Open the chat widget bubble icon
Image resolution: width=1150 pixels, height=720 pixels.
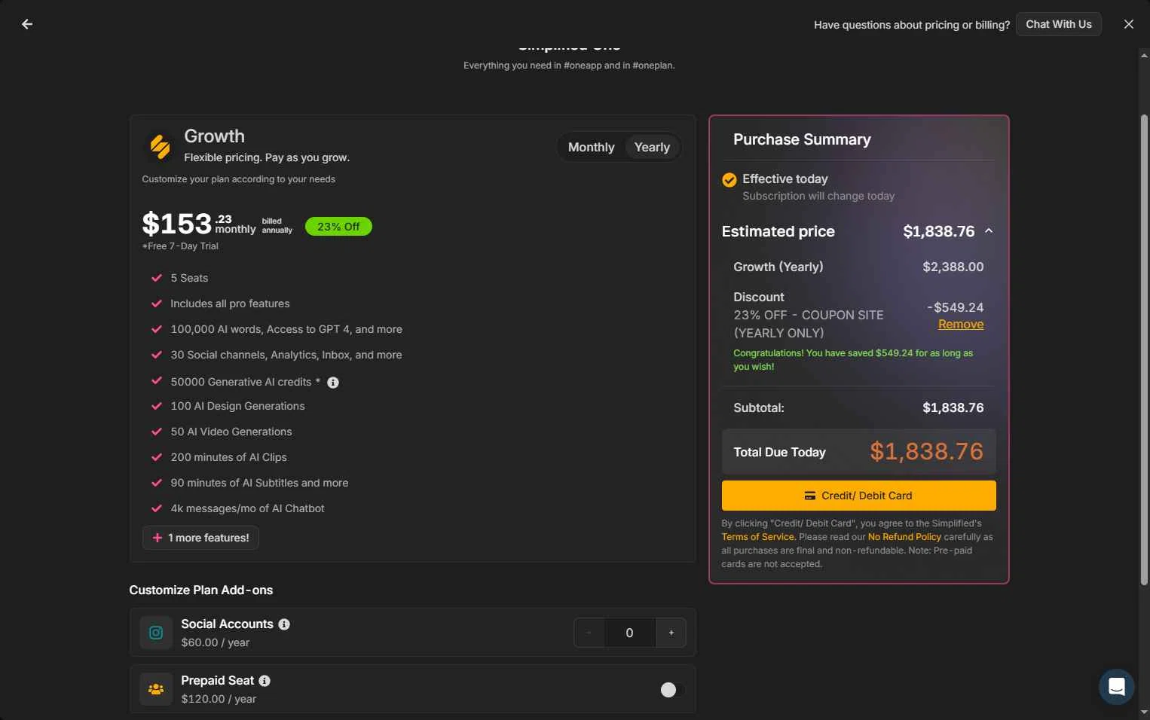pyautogui.click(x=1117, y=687)
